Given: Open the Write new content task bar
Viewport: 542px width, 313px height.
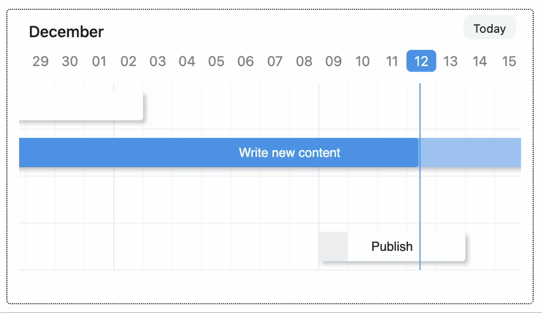Looking at the screenshot, I should click(289, 153).
